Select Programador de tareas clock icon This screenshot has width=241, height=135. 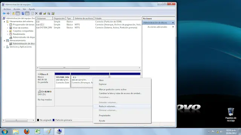[x=11, y=25]
